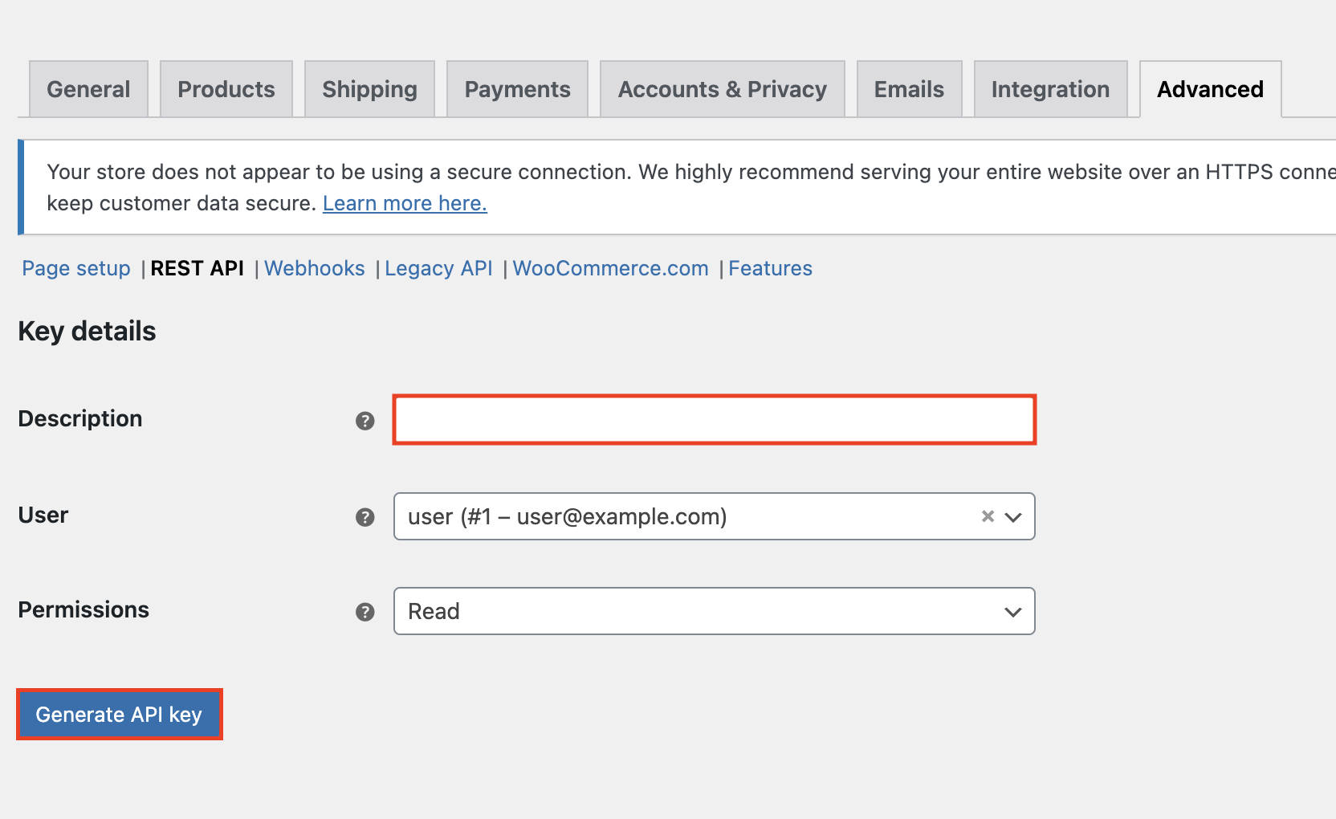Select the Accounts & Privacy tab
This screenshot has height=819, width=1336.
722,89
